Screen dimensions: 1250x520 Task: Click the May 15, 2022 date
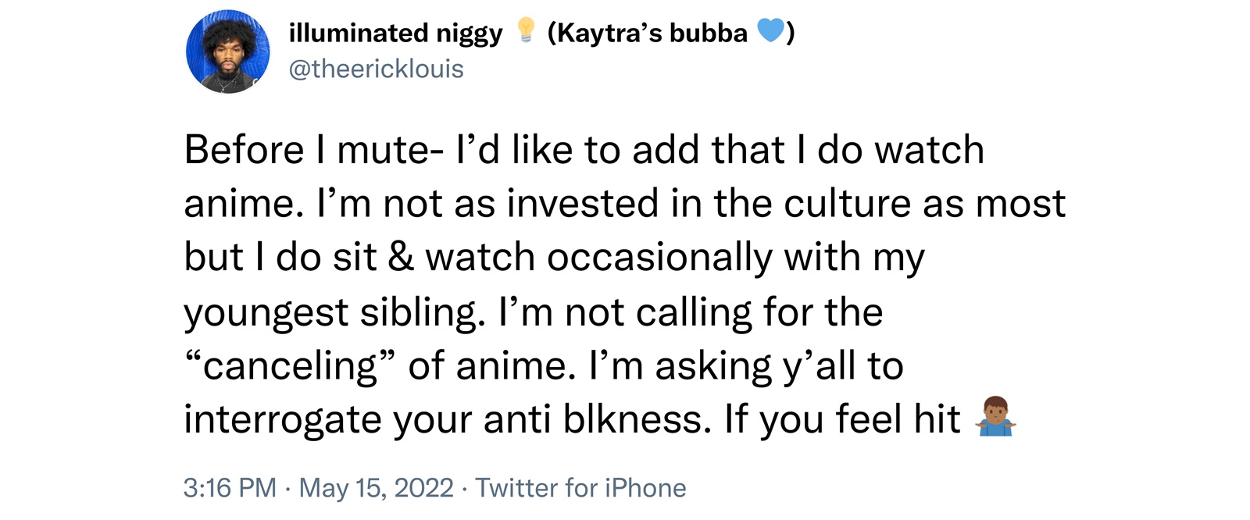[376, 488]
